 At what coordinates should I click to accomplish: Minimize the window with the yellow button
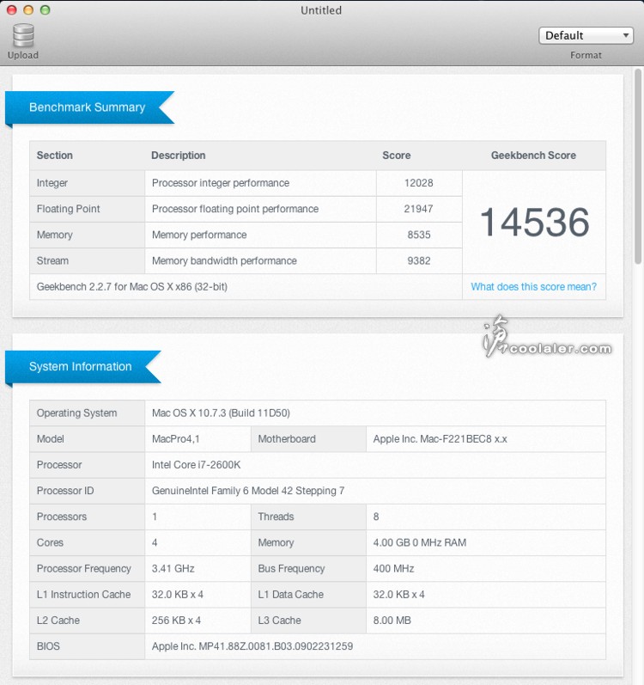[28, 10]
